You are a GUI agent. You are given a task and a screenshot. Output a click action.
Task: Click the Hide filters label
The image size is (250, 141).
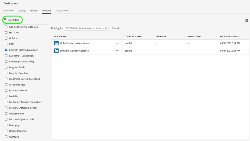13,20
